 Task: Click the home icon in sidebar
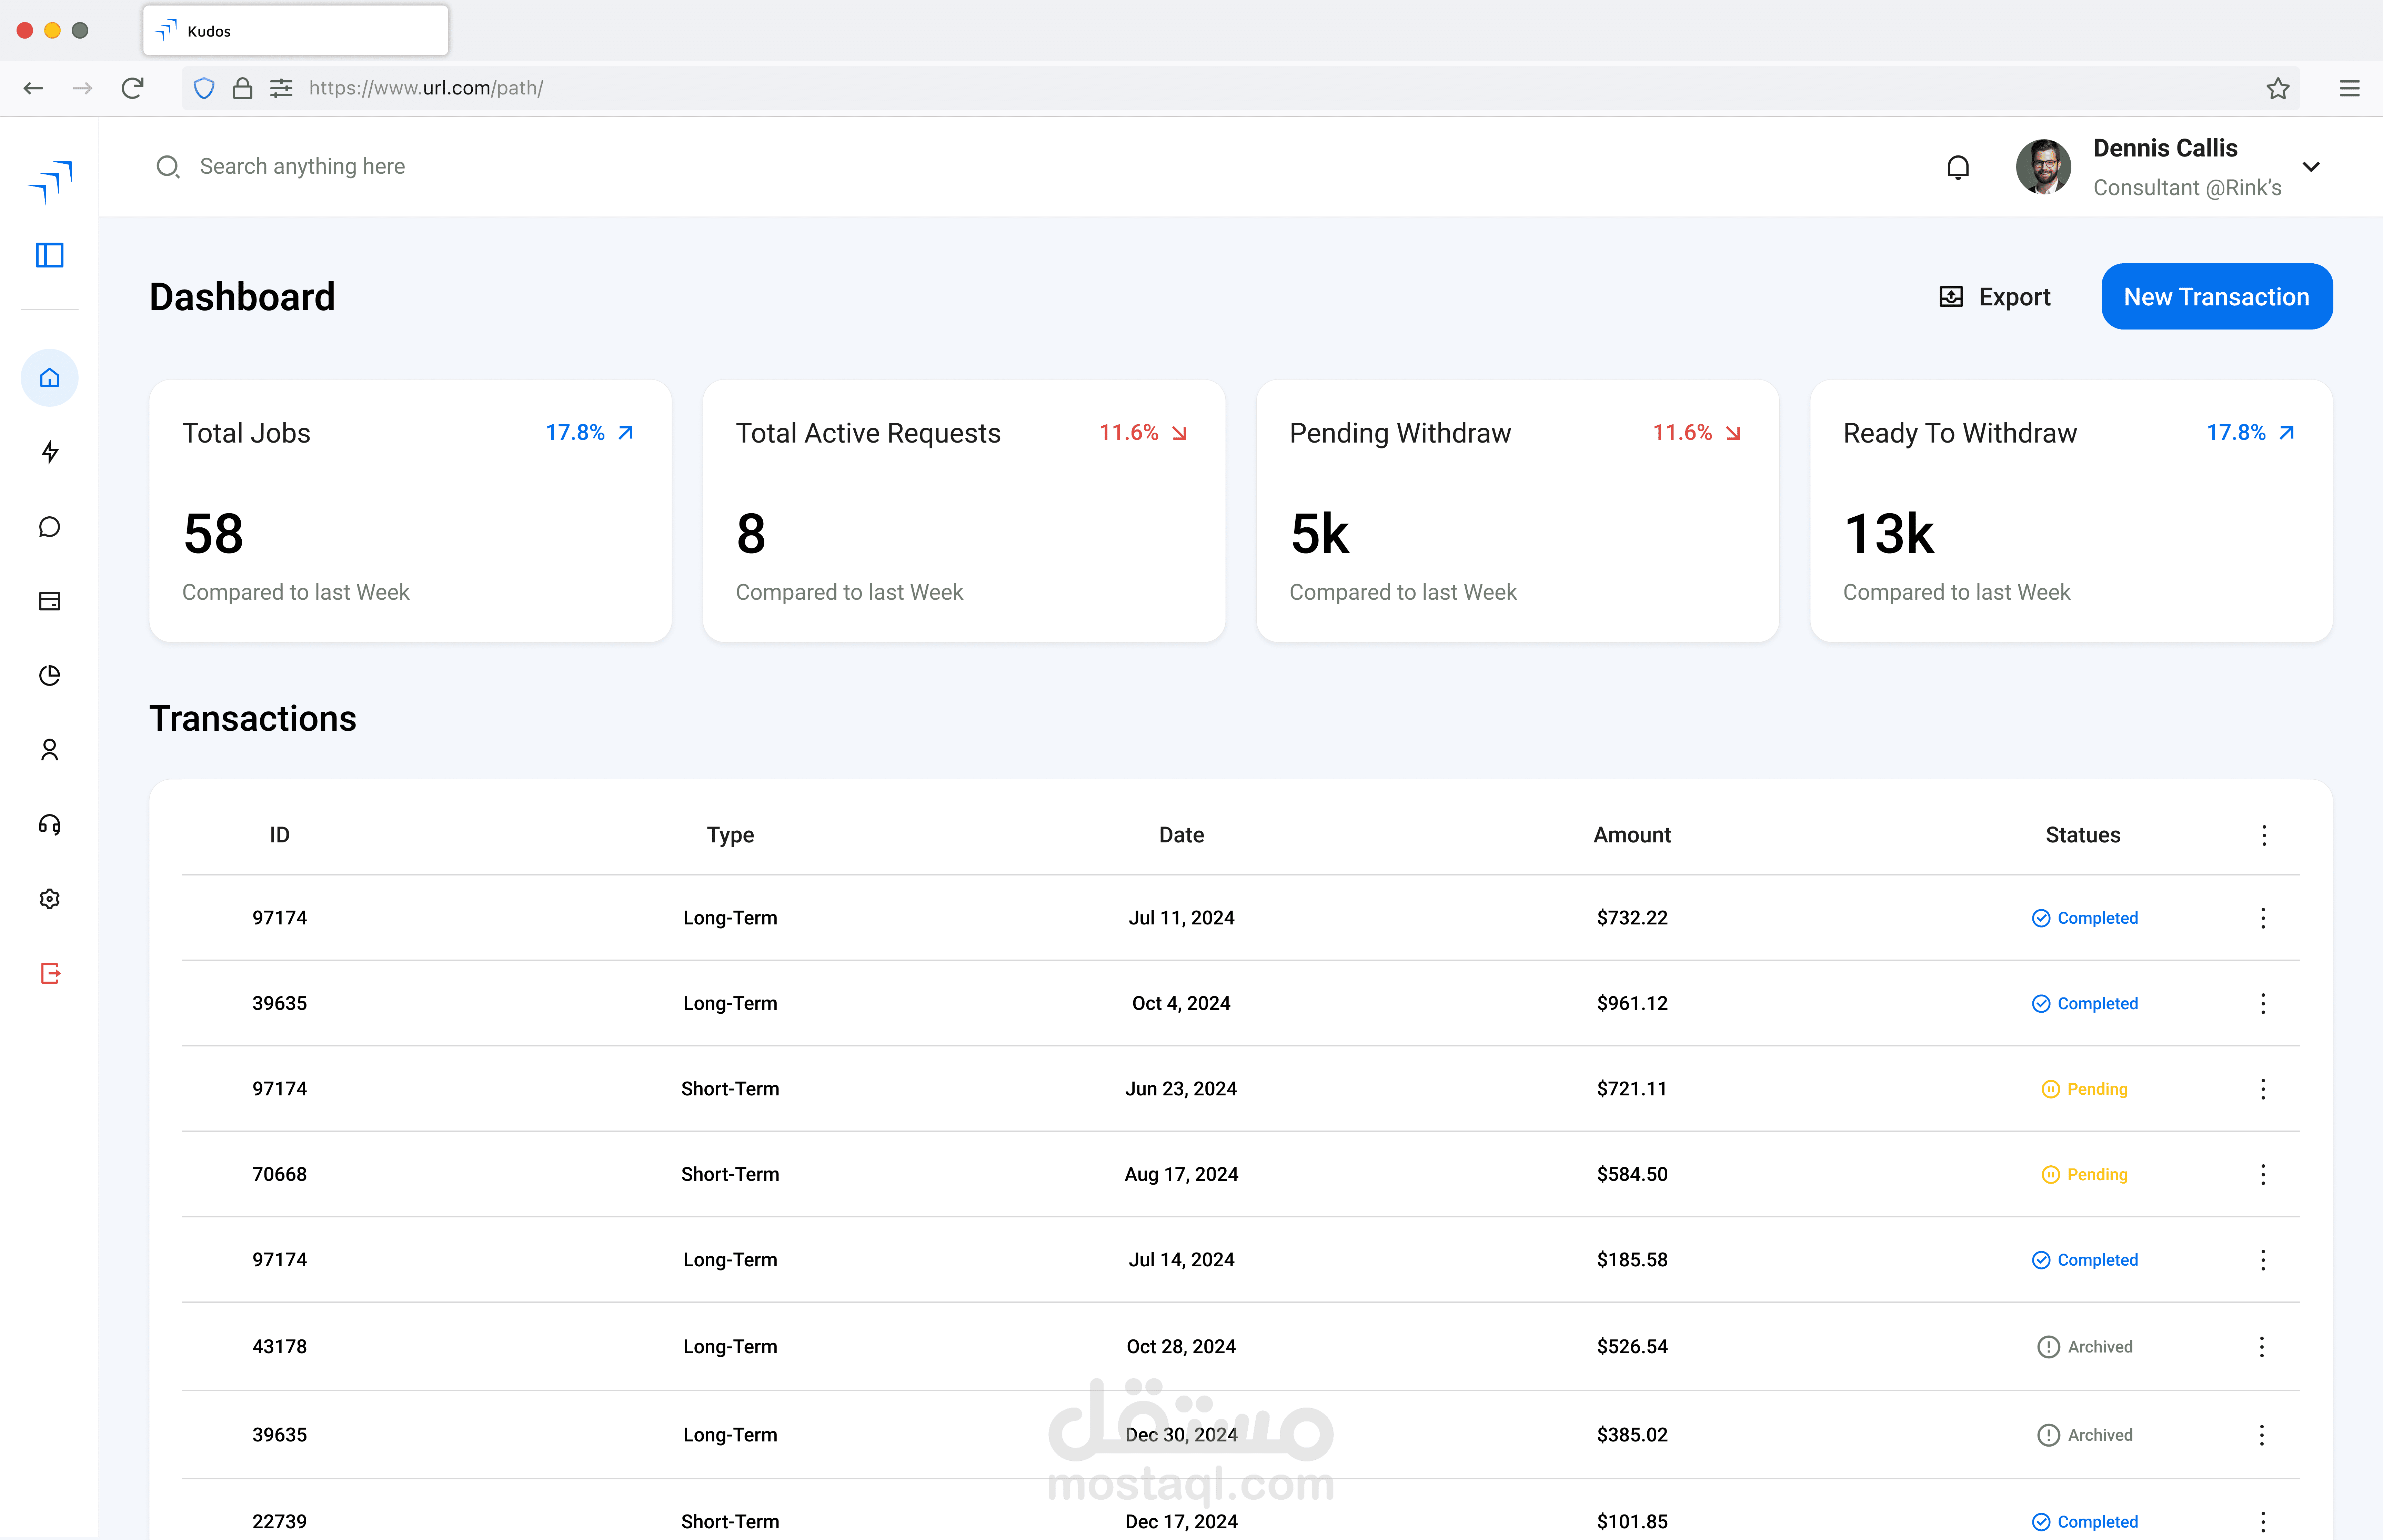49,378
